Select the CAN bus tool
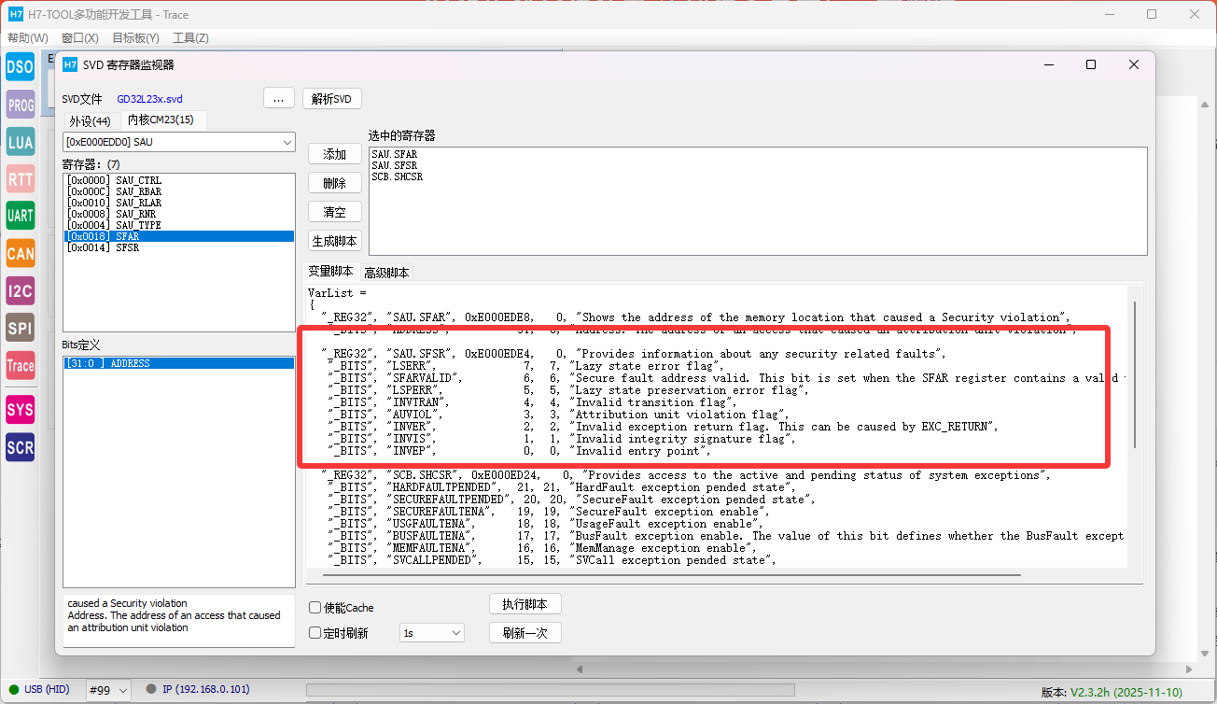Screen dimensions: 1217x704 (x=20, y=253)
